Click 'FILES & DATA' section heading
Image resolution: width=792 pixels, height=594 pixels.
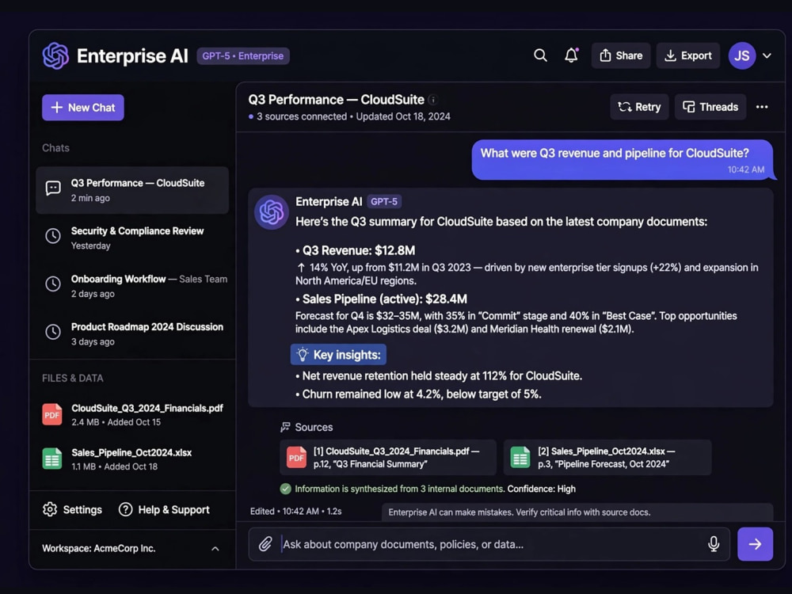coord(73,379)
